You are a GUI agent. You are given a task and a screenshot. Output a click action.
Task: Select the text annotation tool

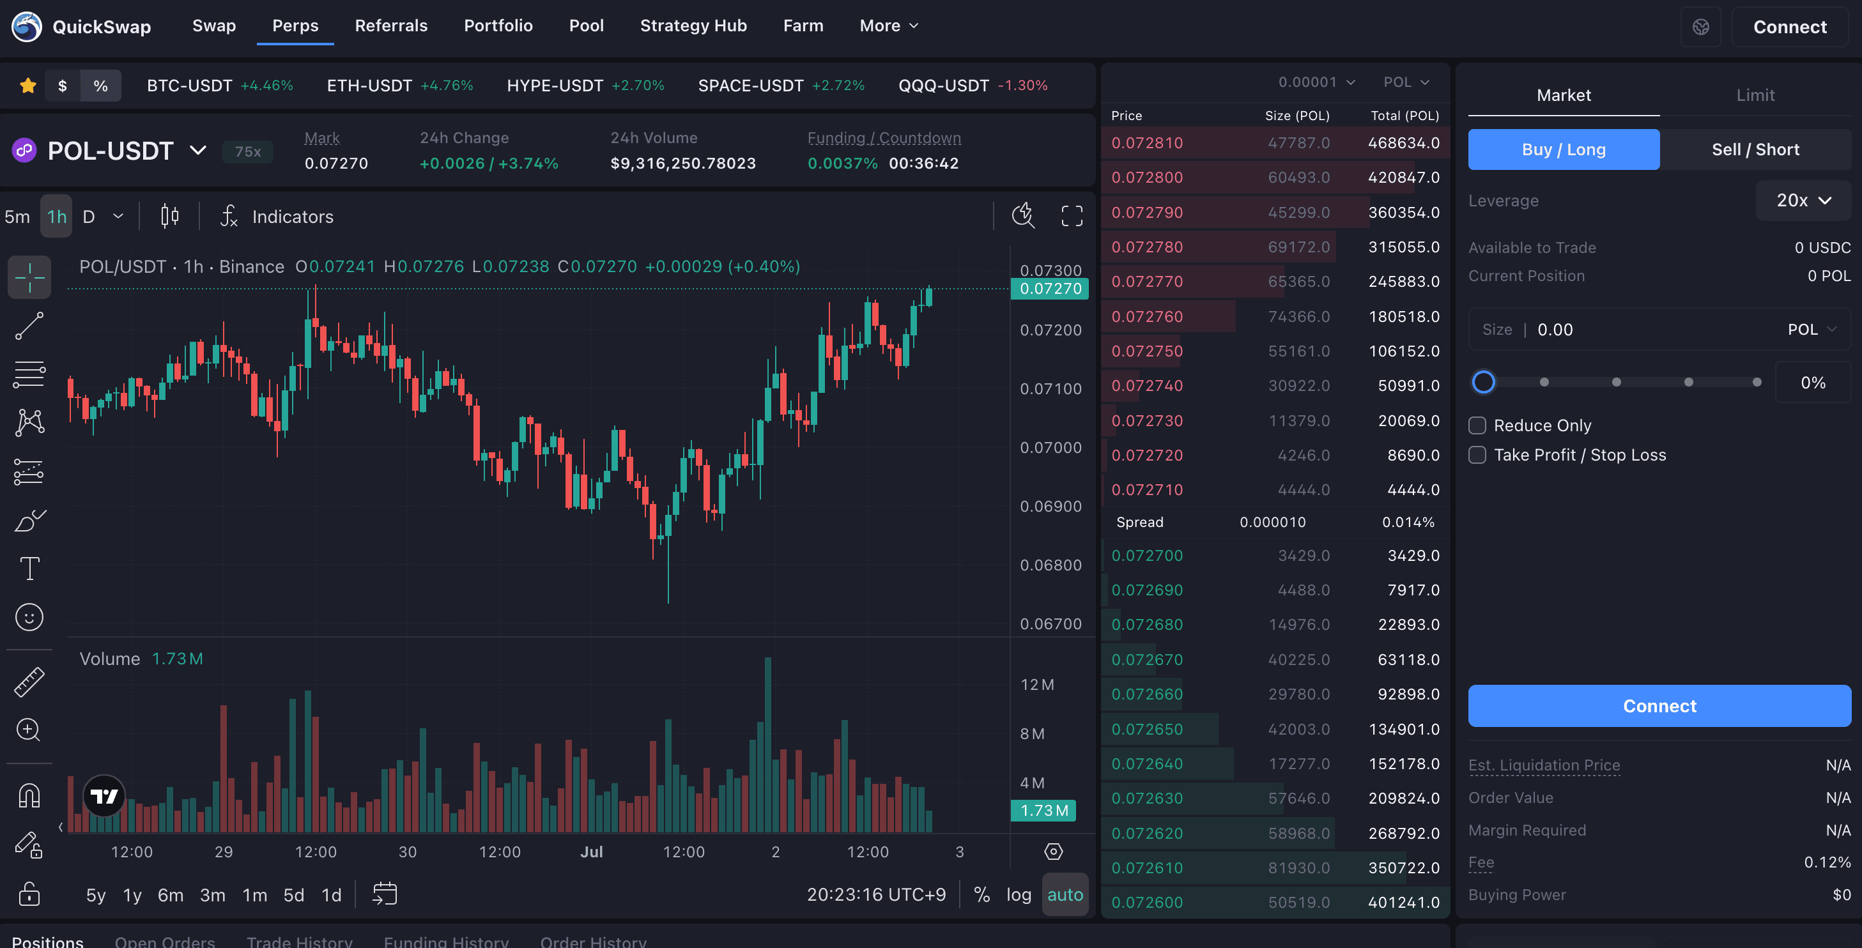pos(29,569)
